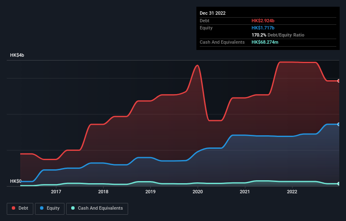Screen dimensions: 346x221
Task: Toggle the Cash And Equivalents legend button
Action: (x=97, y=208)
